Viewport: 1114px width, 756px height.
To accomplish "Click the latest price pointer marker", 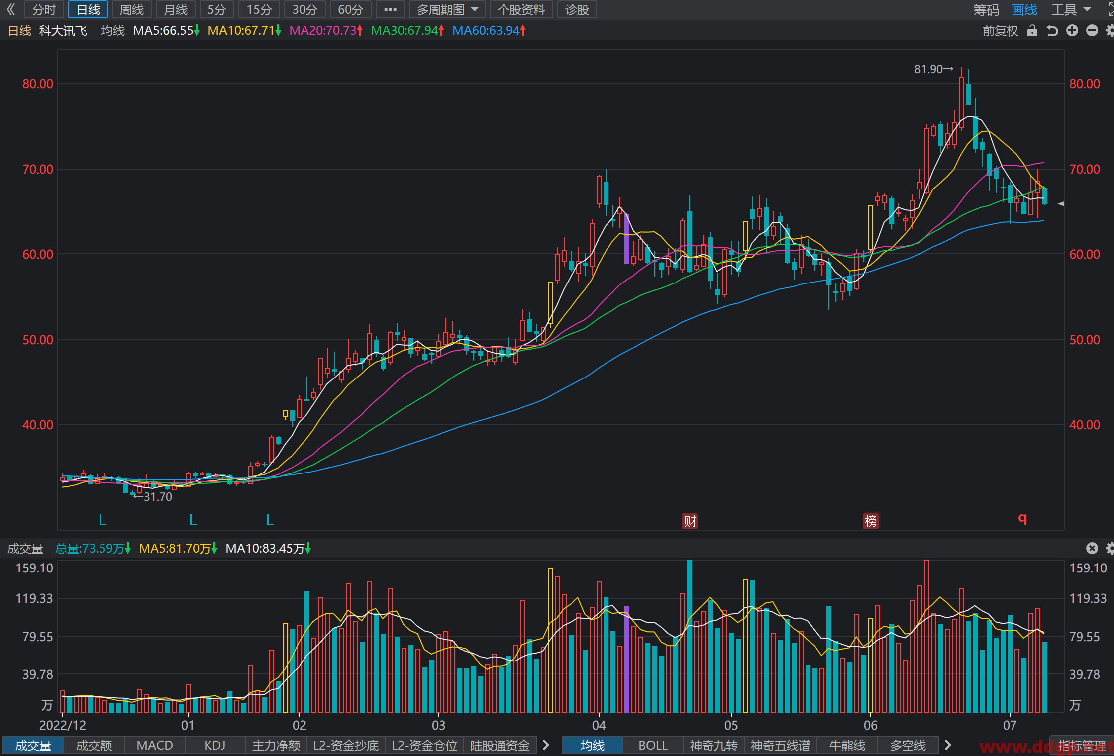I will pos(1061,203).
